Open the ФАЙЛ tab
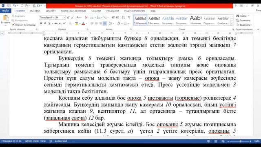Viewport: 261px width, 147px height. 5,11
